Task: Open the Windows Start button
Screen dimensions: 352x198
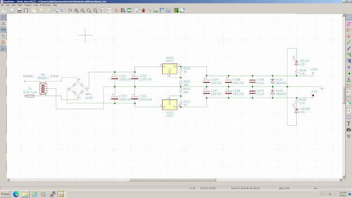Action: click(x=5, y=194)
